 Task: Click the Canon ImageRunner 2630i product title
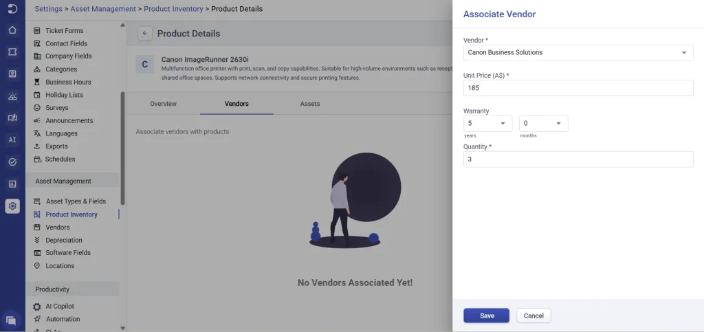(x=205, y=59)
